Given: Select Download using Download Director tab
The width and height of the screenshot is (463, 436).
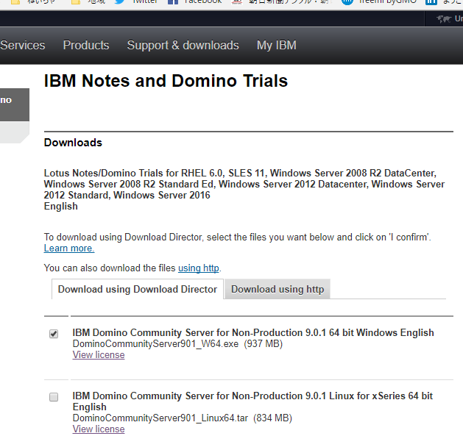Looking at the screenshot, I should (138, 289).
